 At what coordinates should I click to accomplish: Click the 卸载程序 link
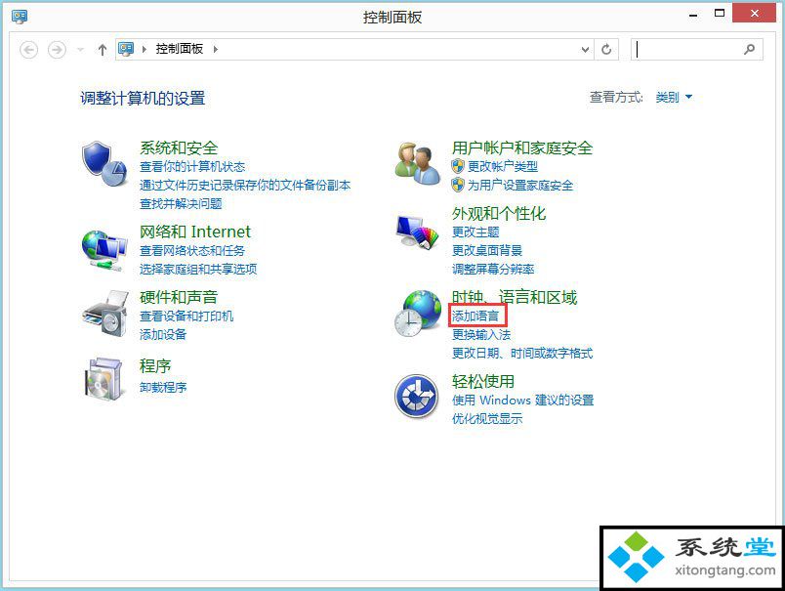[163, 387]
